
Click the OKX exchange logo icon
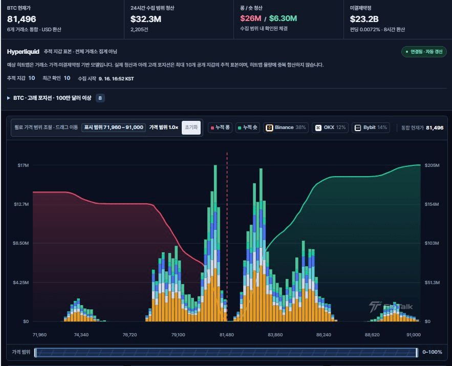click(318, 127)
